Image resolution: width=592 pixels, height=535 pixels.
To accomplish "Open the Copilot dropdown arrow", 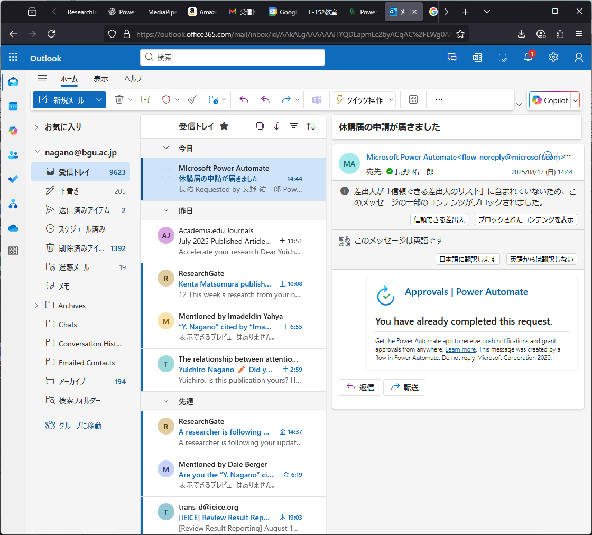I will [x=576, y=100].
